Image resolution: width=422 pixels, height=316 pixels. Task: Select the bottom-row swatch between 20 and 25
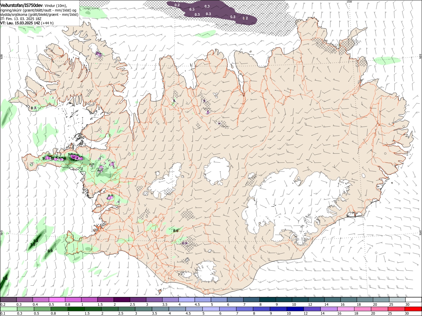click(x=380, y=309)
